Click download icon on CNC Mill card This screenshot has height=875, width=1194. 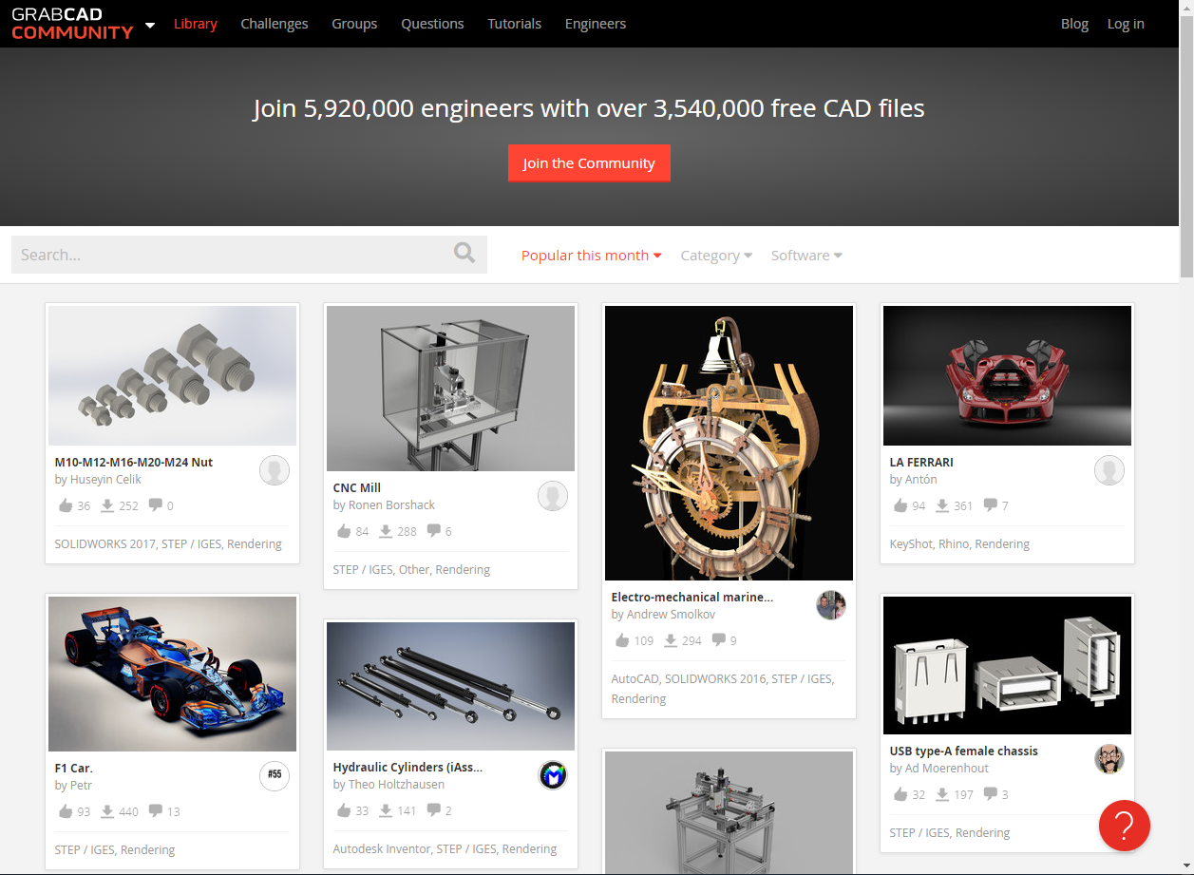coord(386,531)
